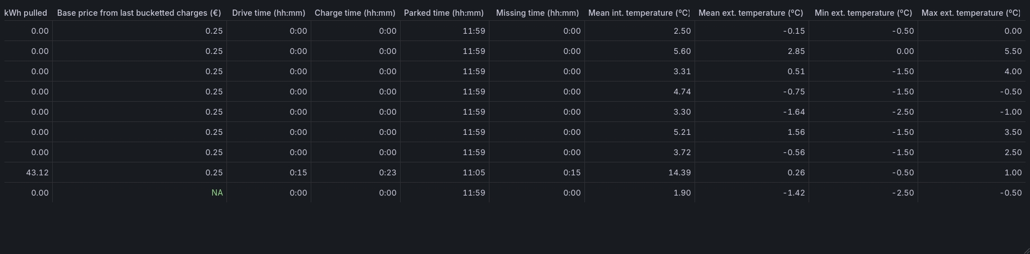The height and width of the screenshot is (254, 1030).
Task: Select the 43.12 kWh pulled cell
Action: point(37,173)
